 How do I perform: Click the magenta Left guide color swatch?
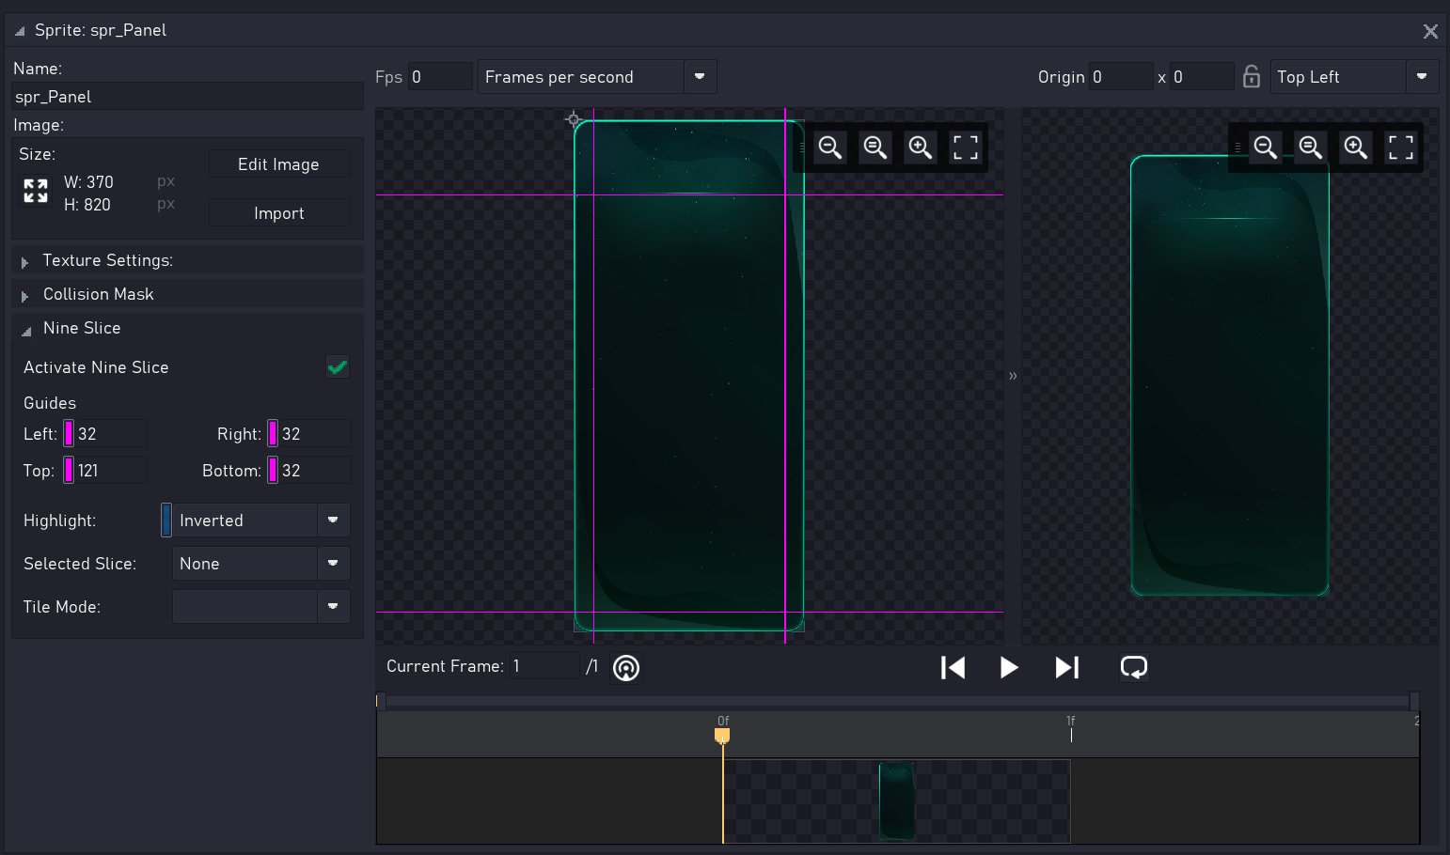pyautogui.click(x=69, y=434)
